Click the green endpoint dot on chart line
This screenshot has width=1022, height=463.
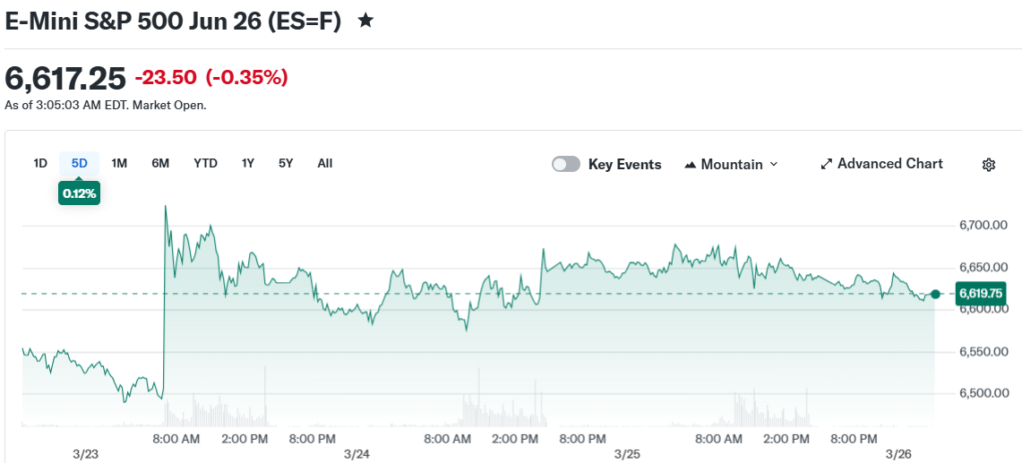(935, 294)
